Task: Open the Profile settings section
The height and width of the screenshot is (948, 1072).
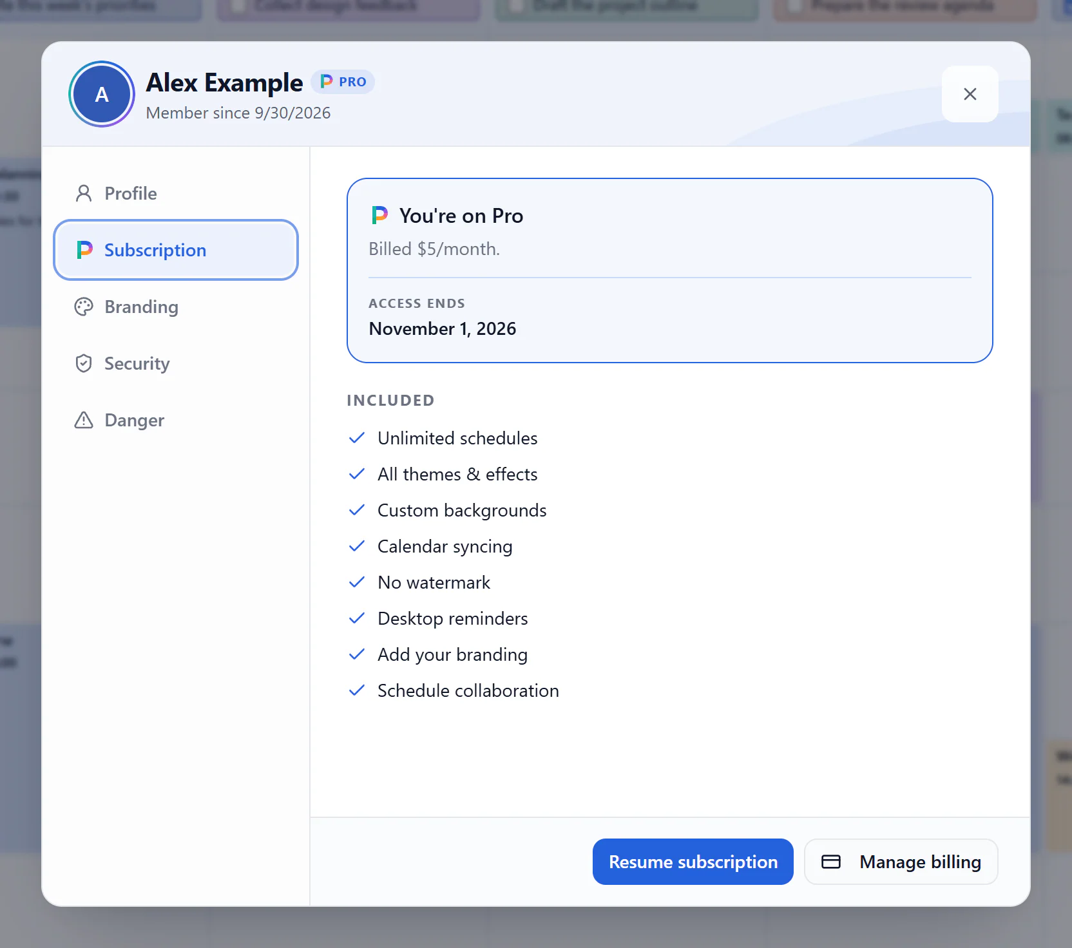Action: pos(176,193)
